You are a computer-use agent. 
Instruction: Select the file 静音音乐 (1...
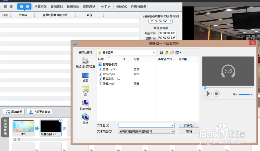109,79
